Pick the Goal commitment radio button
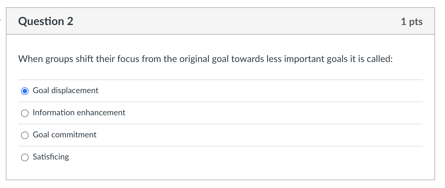The image size is (445, 188). tap(25, 135)
